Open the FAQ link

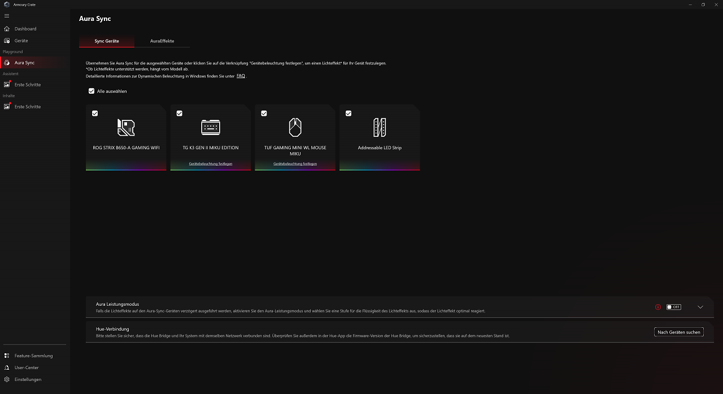pos(241,76)
